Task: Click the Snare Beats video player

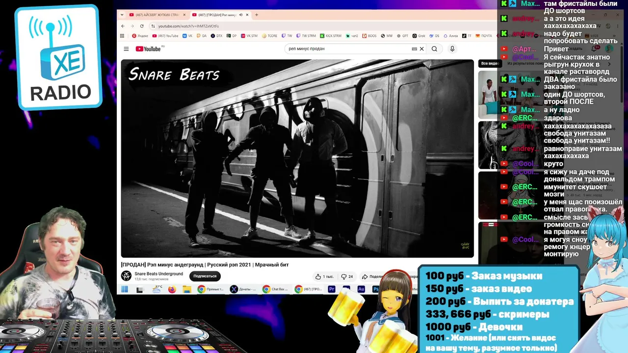Action: pos(297,158)
